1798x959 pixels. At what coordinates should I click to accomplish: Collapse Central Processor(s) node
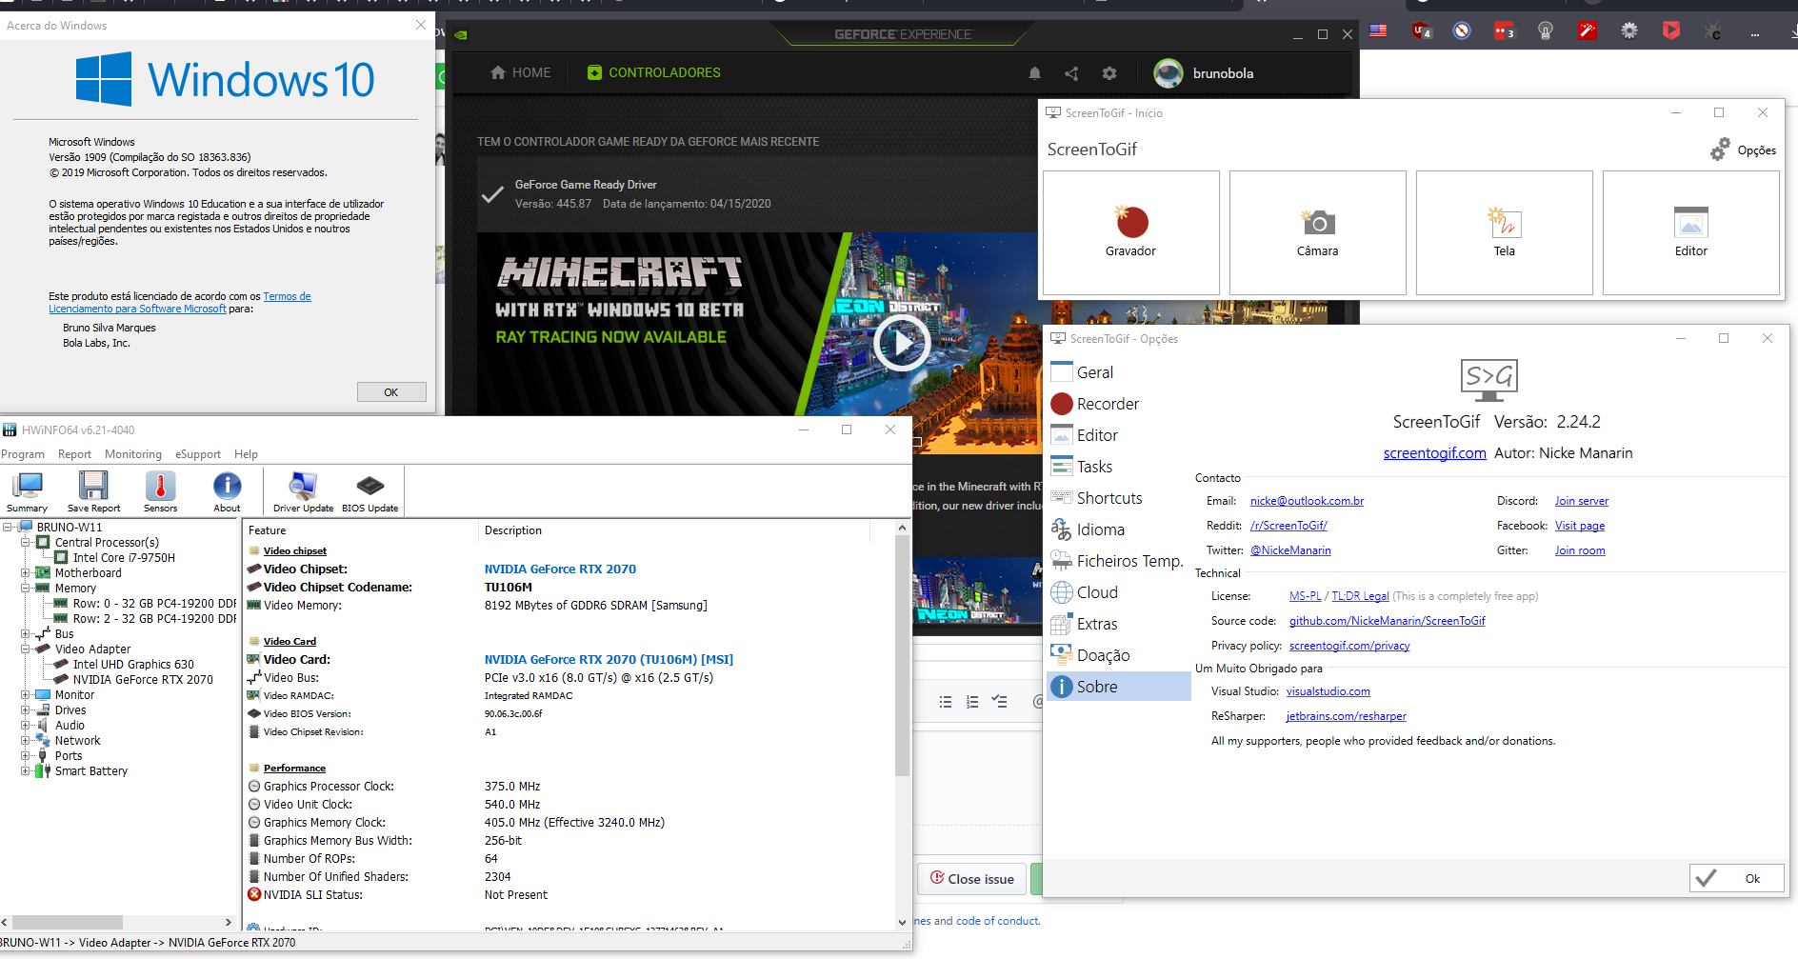tap(26, 542)
